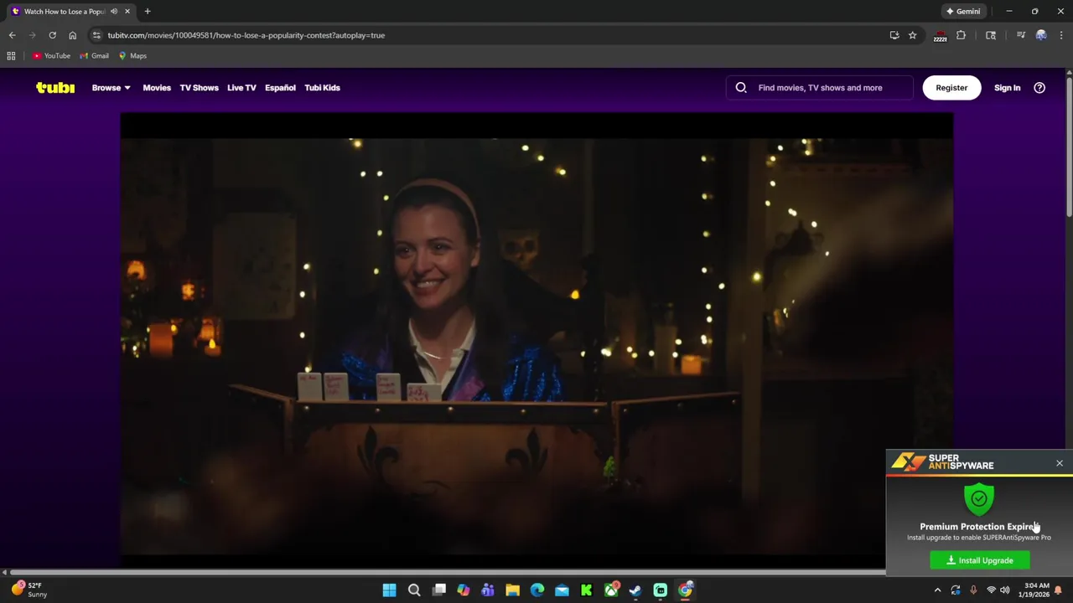Screen dimensions: 1073x603
Task: Mute the tab via speaker icon
Action: [114, 12]
